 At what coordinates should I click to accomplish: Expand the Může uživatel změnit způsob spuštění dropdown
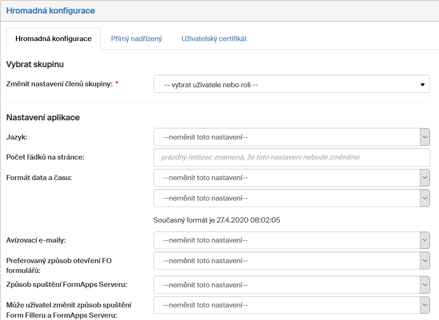pos(287,306)
